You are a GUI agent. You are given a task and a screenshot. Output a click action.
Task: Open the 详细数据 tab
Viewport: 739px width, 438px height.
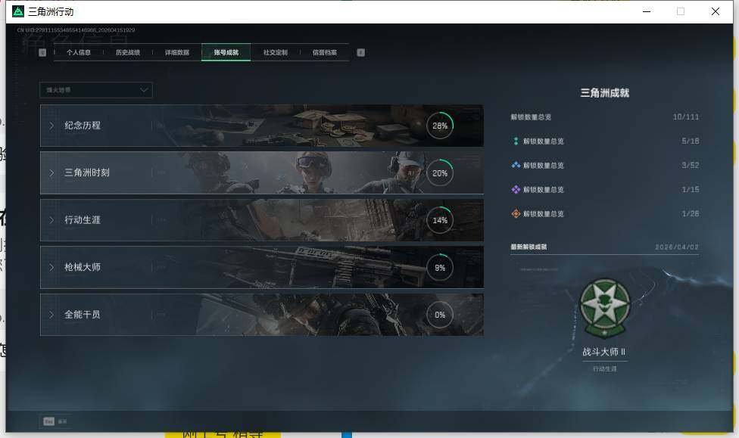click(x=176, y=52)
